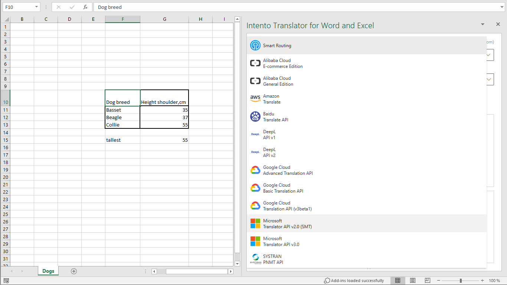Pick Baidu Translate API provider
This screenshot has height=285, width=507.
[366, 117]
